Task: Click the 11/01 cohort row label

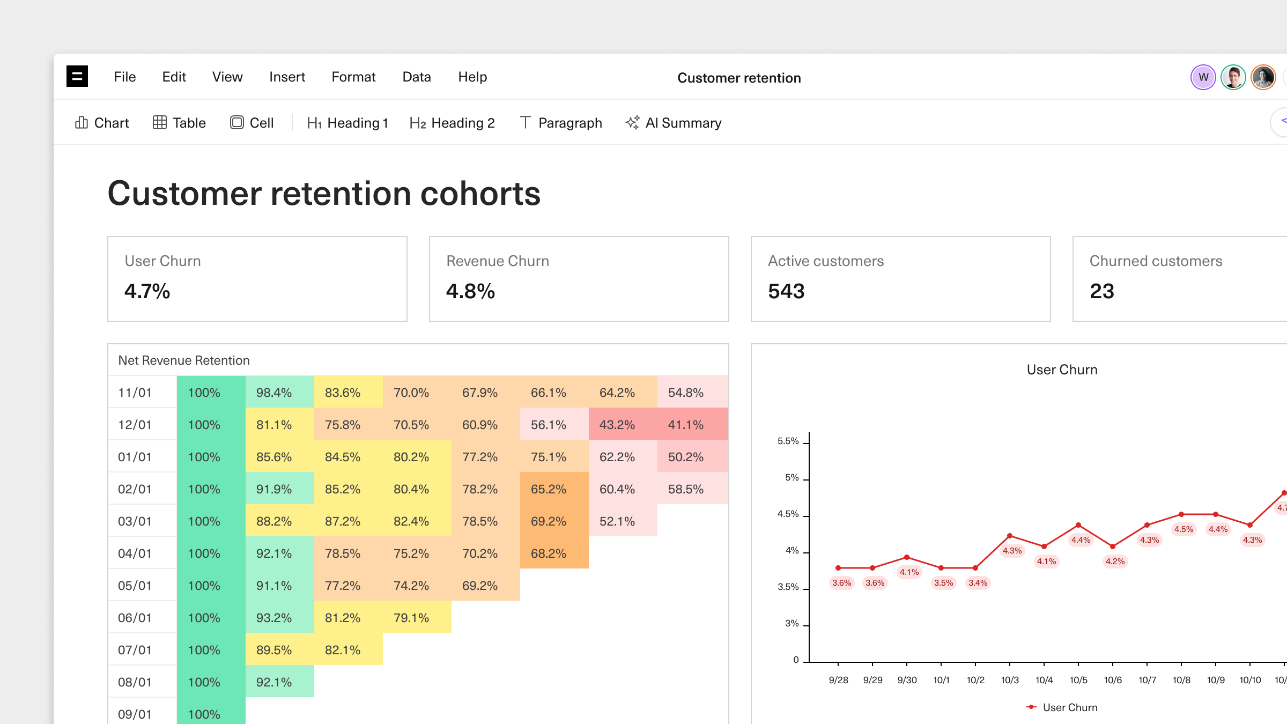Action: (135, 393)
